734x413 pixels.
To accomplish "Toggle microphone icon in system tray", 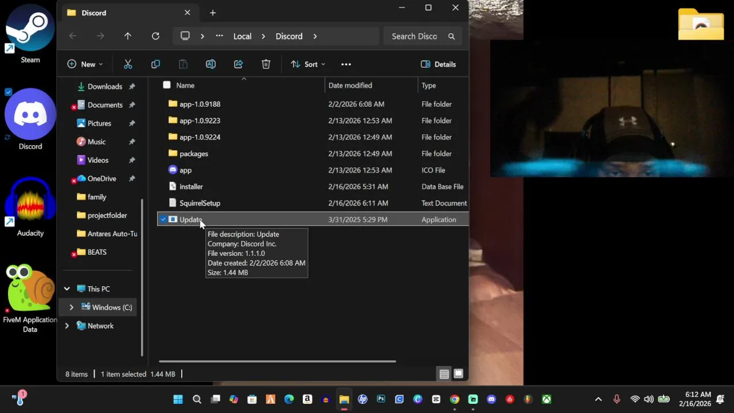I will (x=616, y=399).
